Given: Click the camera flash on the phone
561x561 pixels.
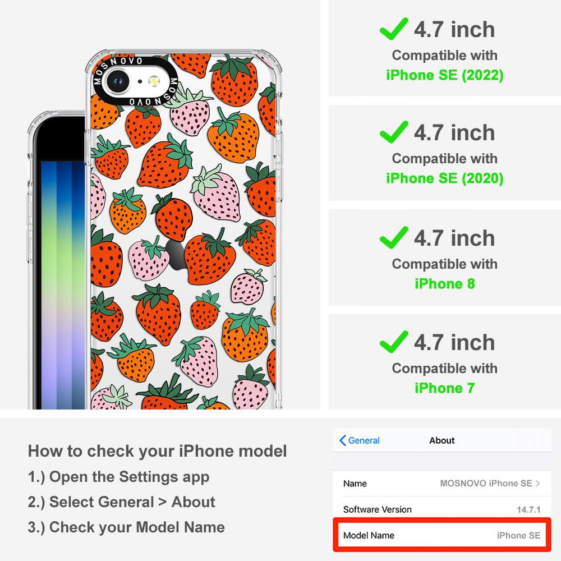Looking at the screenshot, I should [x=154, y=81].
